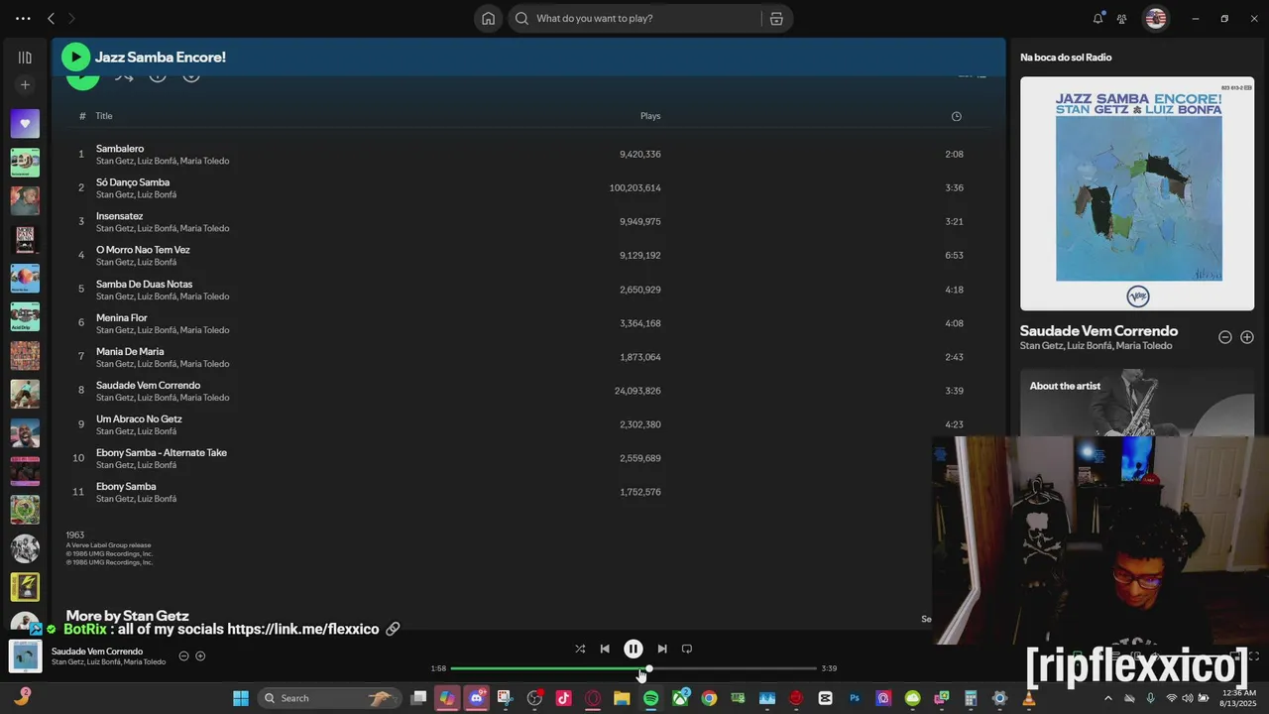
Task: Open the Saudade Vem Correndo heading in the right panel
Action: click(x=1098, y=331)
